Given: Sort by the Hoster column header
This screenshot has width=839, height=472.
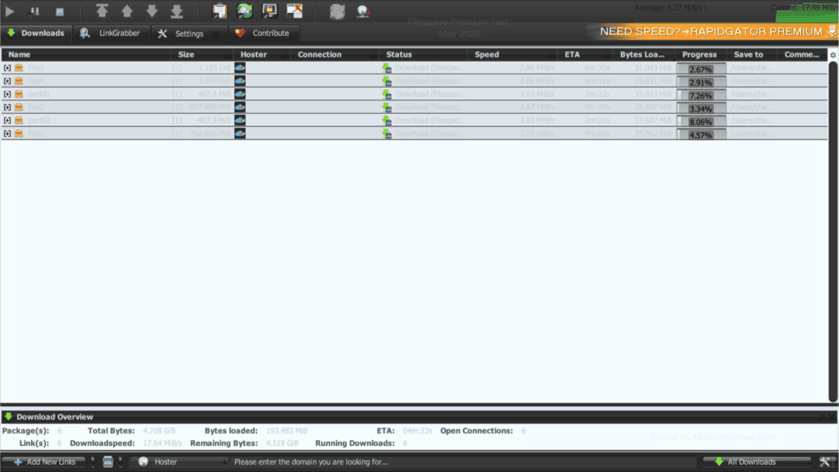Looking at the screenshot, I should (x=261, y=55).
